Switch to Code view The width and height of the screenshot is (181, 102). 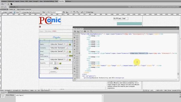(4, 12)
